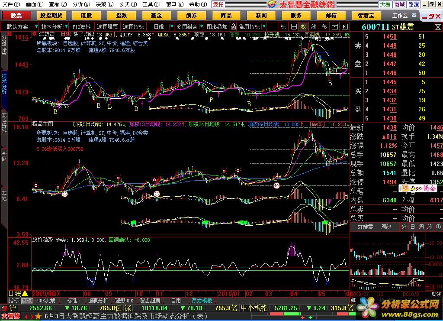Click the yellow 基金 button
This screenshot has width=443, height=321.
coord(156,15)
